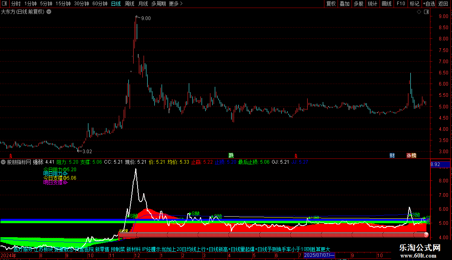
Task: Switch to 5分钟 period tab
Action: point(46,4)
